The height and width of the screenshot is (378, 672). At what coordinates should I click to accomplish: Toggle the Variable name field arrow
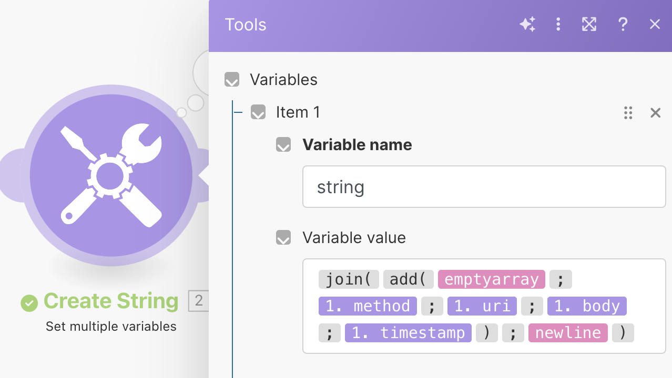coord(283,145)
